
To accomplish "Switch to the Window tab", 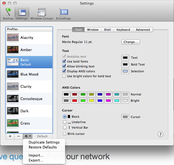I will pos(93,30).
